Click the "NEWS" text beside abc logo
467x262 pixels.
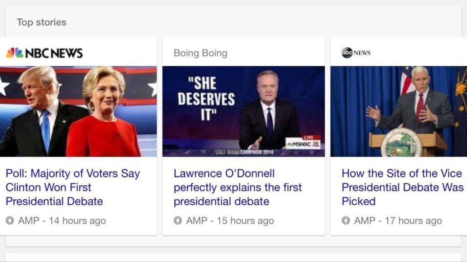tap(362, 53)
